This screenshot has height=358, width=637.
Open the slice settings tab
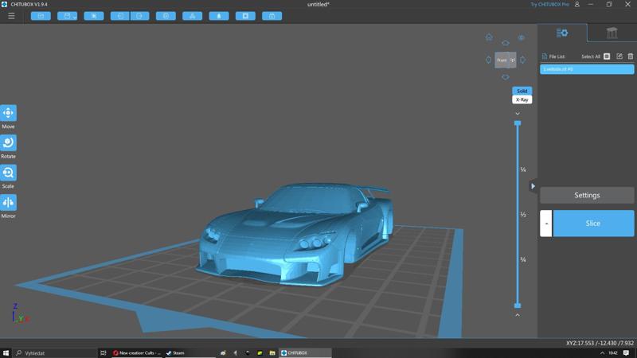click(x=562, y=33)
